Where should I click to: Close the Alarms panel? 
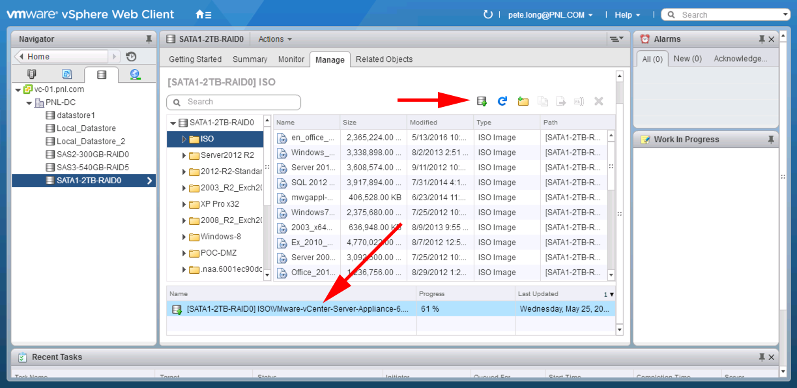[x=772, y=39]
